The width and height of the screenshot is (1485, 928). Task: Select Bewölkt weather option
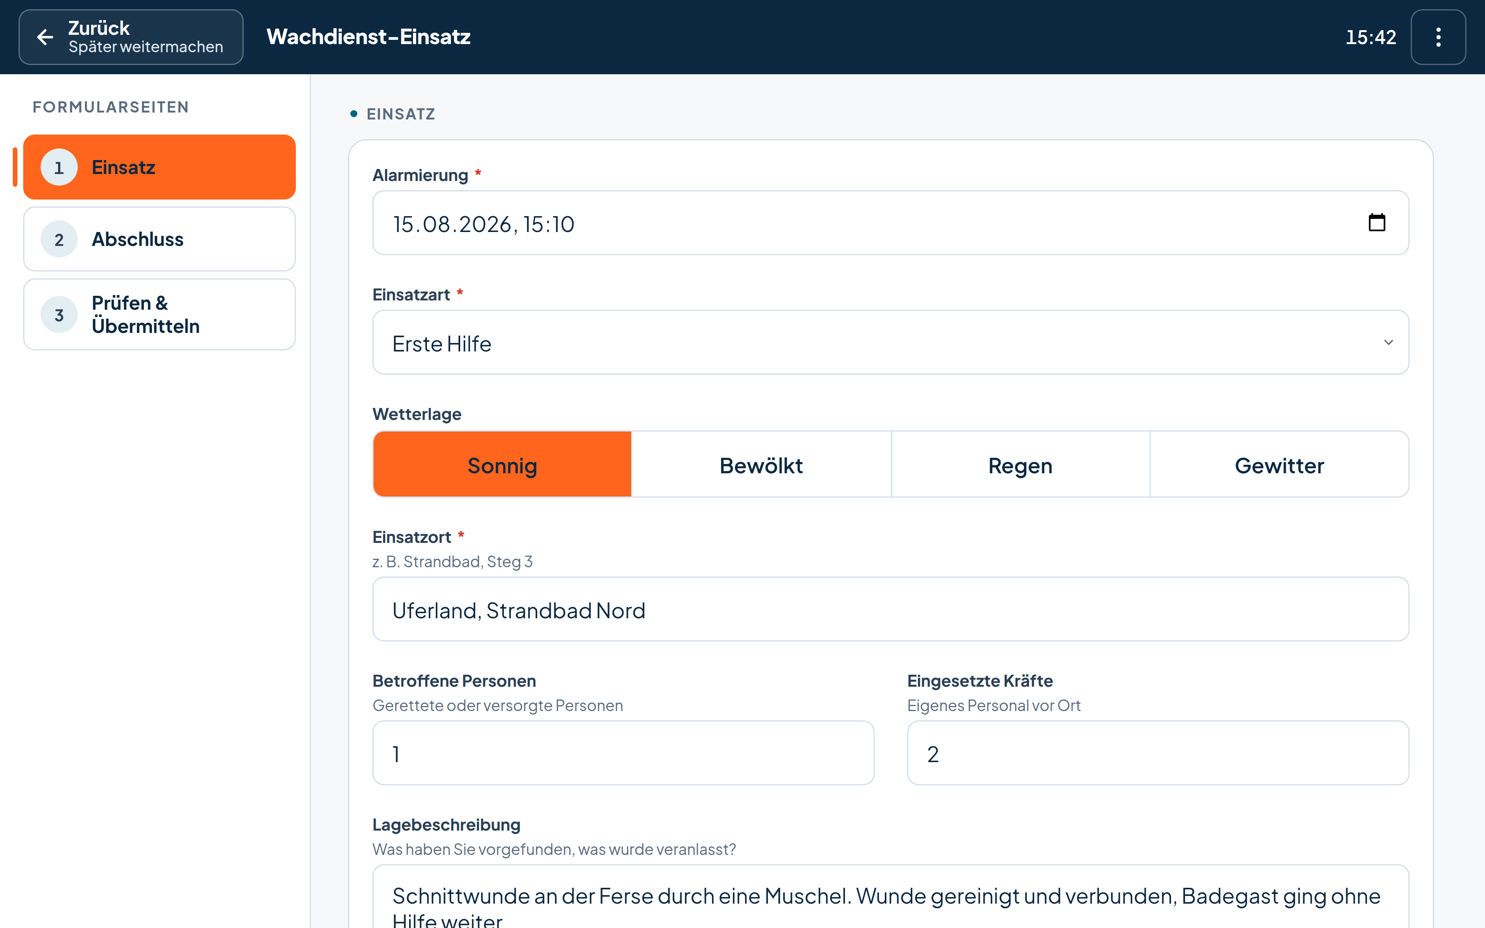(761, 465)
